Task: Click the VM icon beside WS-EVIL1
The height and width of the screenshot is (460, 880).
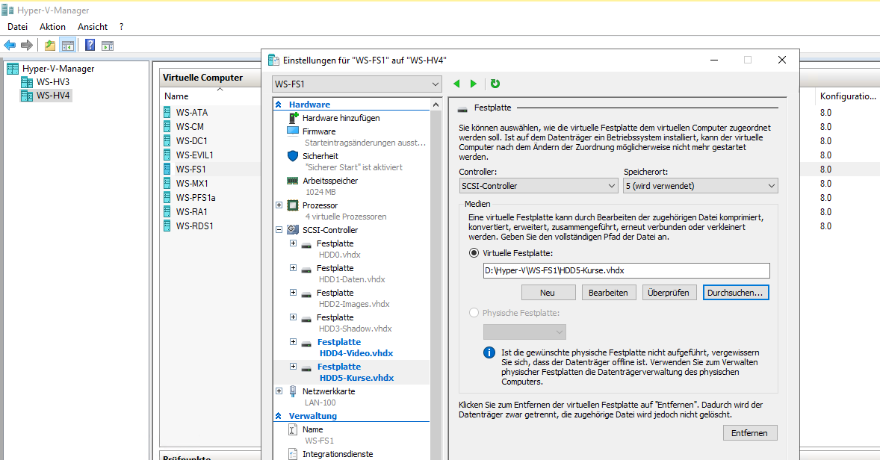Action: tap(167, 155)
